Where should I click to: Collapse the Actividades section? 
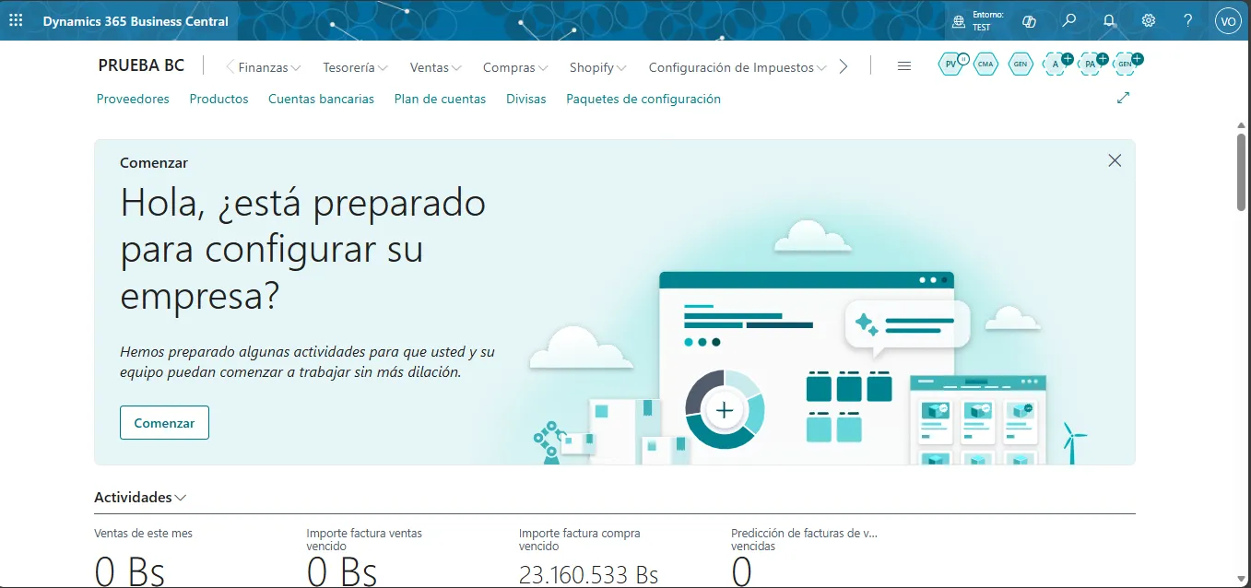pyautogui.click(x=140, y=498)
